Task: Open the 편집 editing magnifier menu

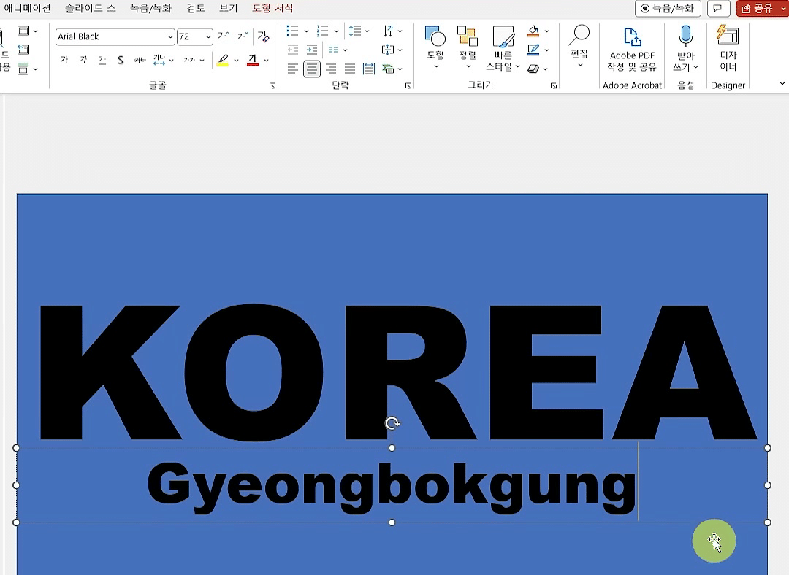Action: 579,46
